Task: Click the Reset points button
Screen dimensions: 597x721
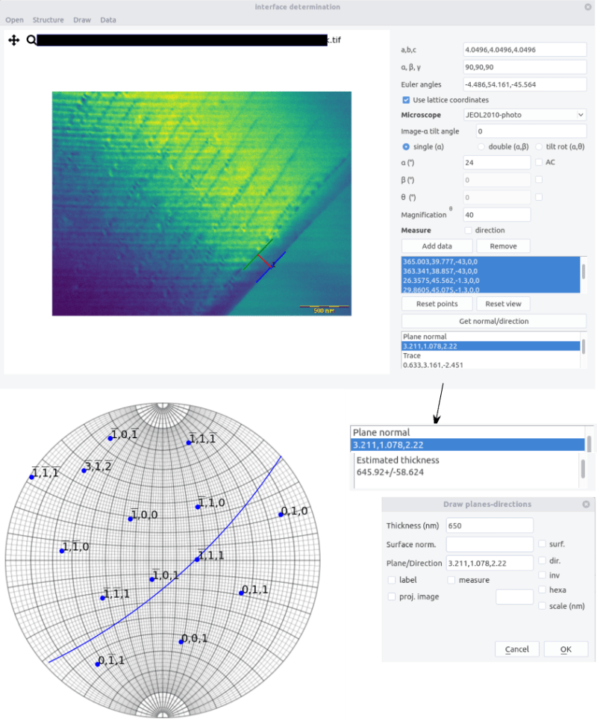Action: click(437, 304)
